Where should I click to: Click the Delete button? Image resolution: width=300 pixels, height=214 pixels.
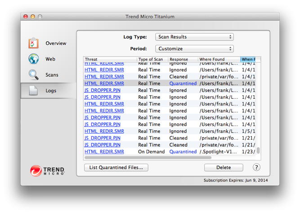tap(224, 167)
